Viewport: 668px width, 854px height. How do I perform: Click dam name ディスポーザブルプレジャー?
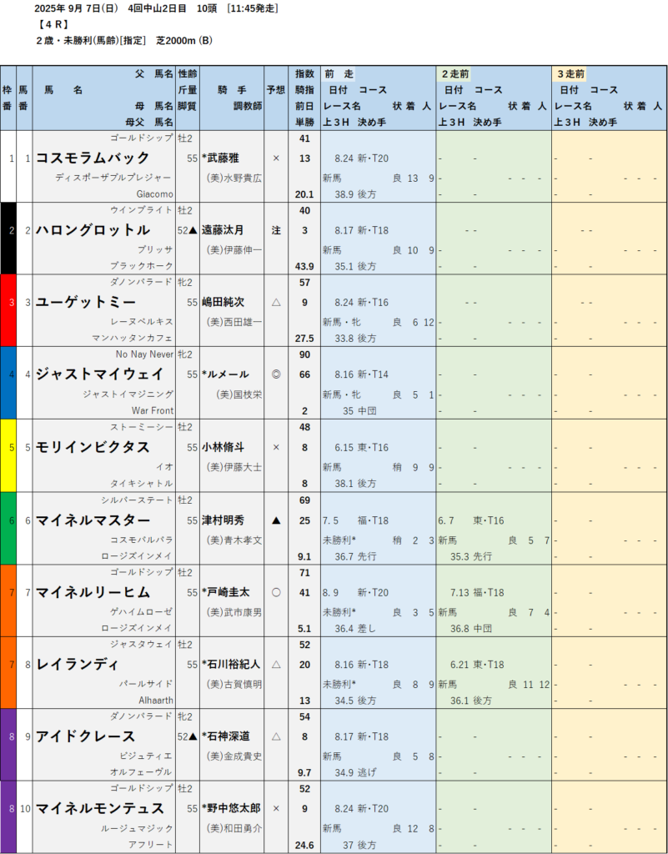tap(113, 178)
